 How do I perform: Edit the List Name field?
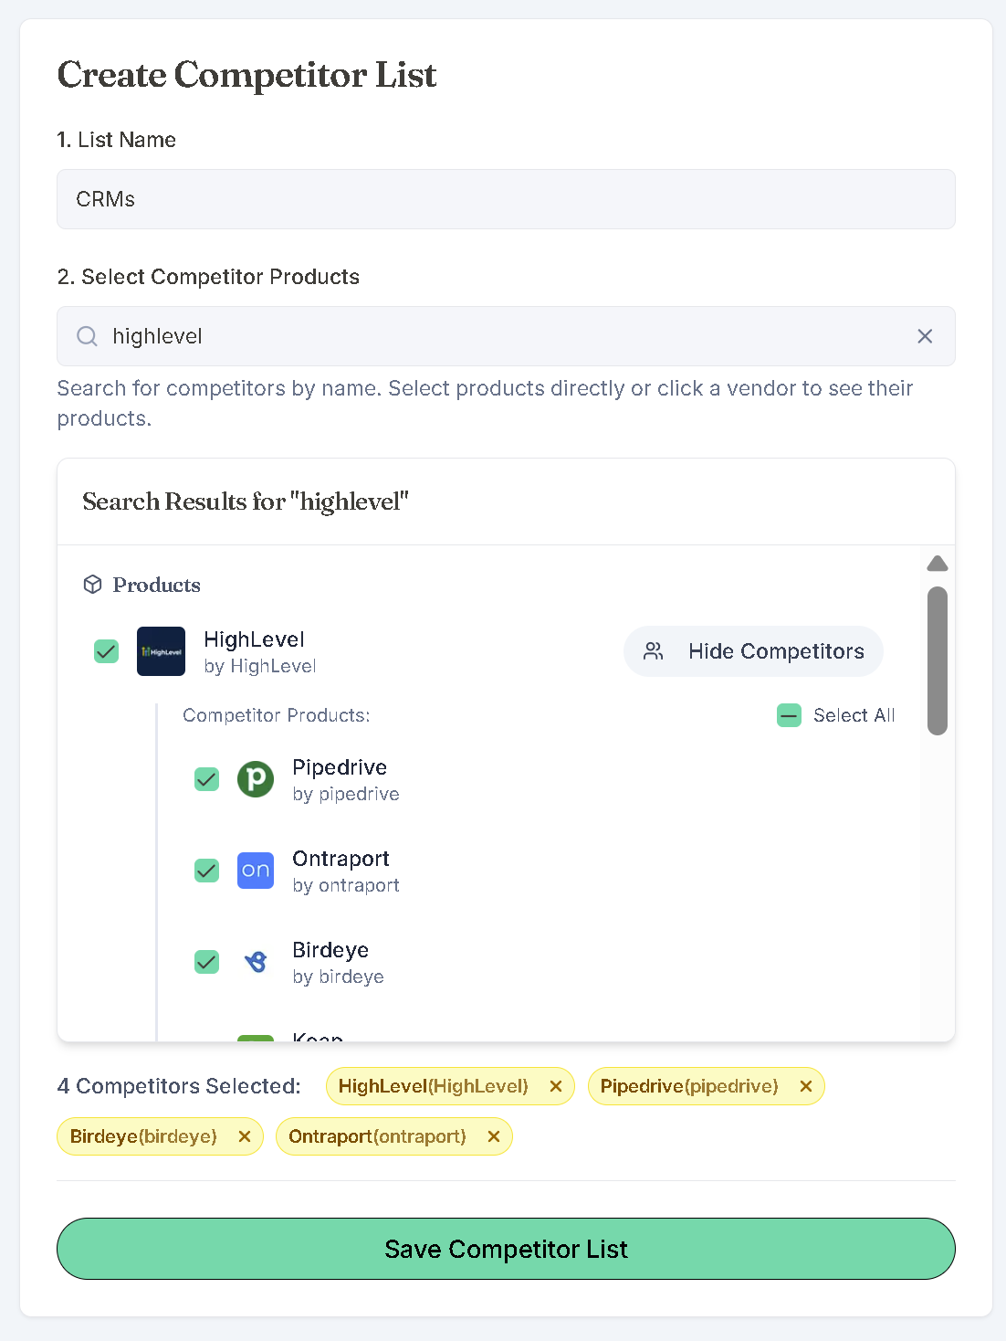pos(506,199)
